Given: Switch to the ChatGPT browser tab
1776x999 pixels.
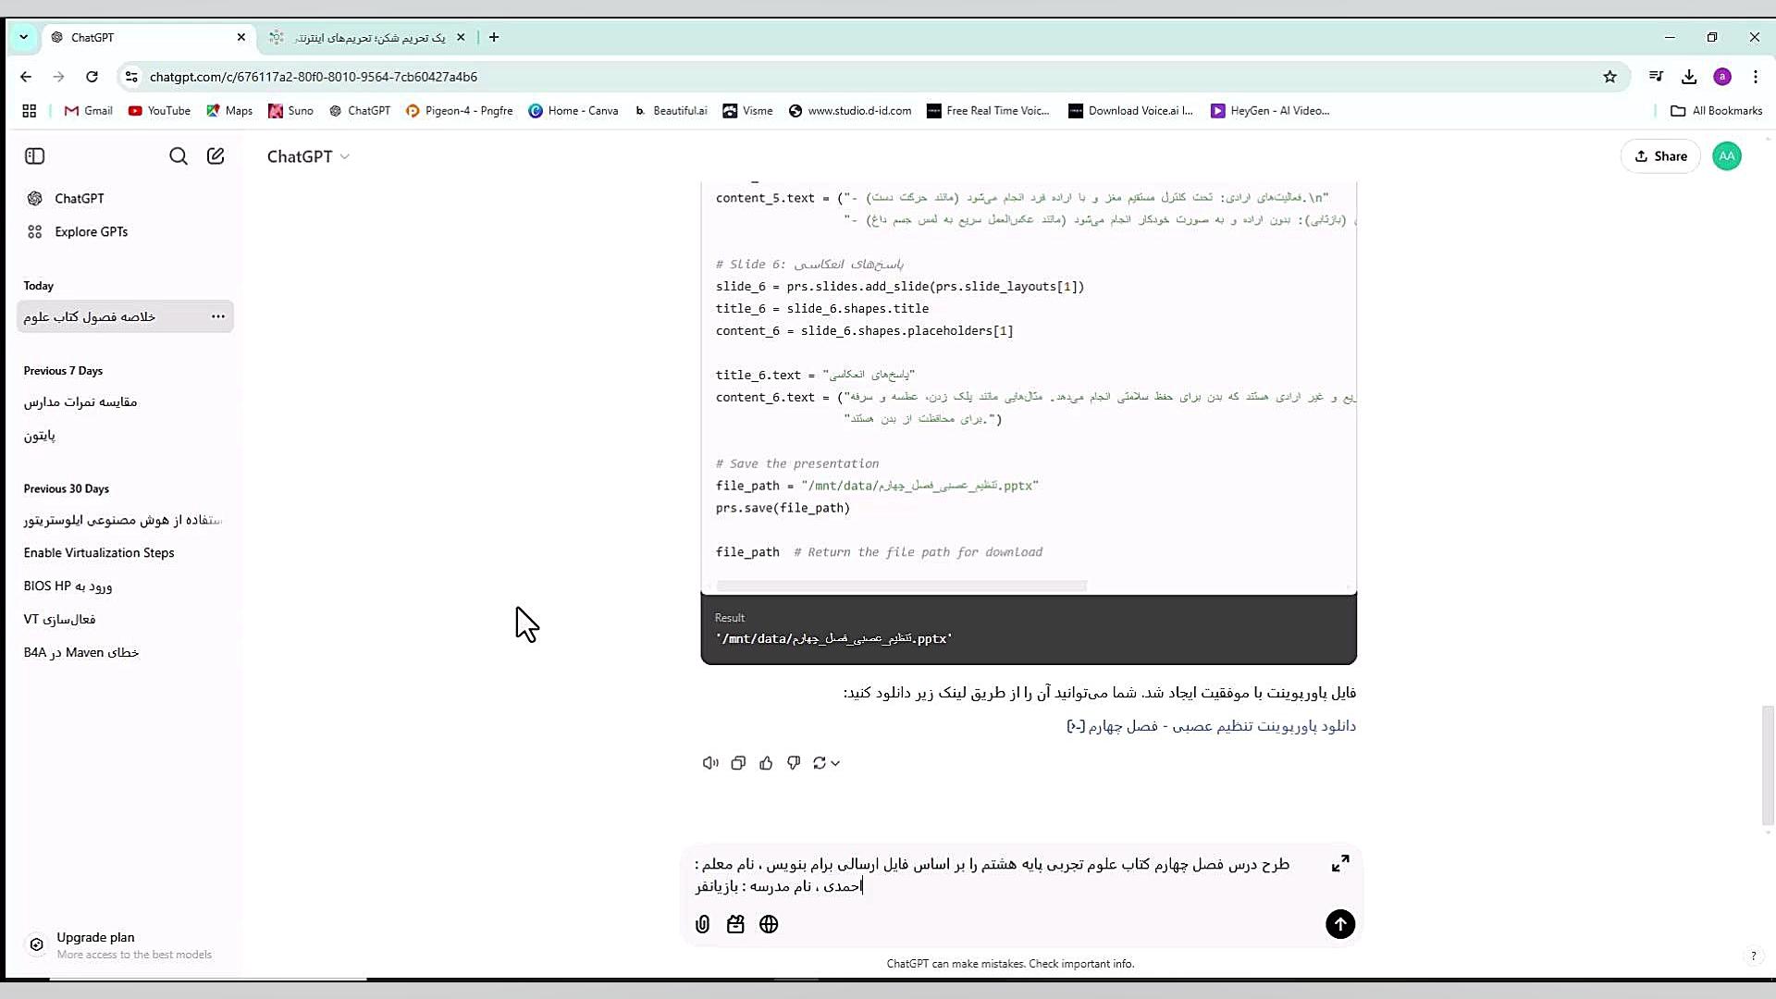Looking at the screenshot, I should (148, 37).
